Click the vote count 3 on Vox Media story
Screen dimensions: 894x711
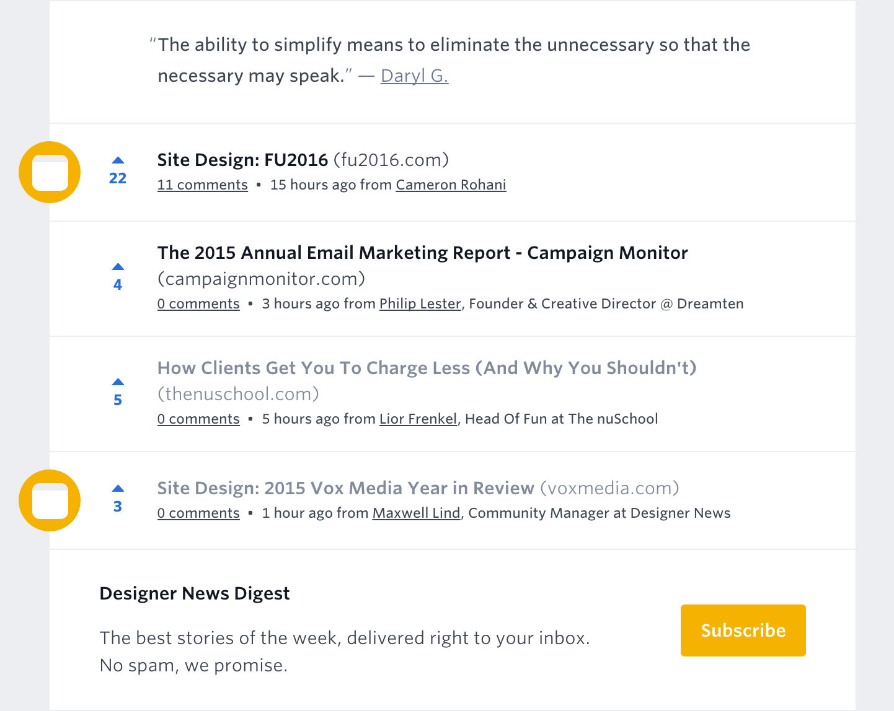[117, 506]
